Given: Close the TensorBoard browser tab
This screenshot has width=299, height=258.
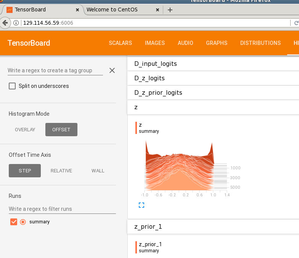Looking at the screenshot, I should pyautogui.click(x=77, y=10).
